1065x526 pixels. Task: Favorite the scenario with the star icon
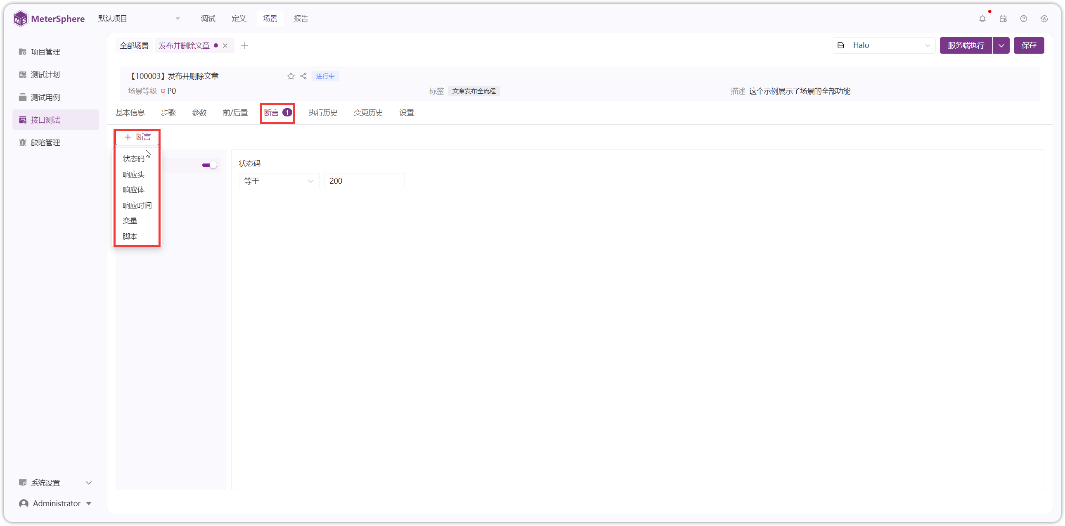click(x=291, y=76)
